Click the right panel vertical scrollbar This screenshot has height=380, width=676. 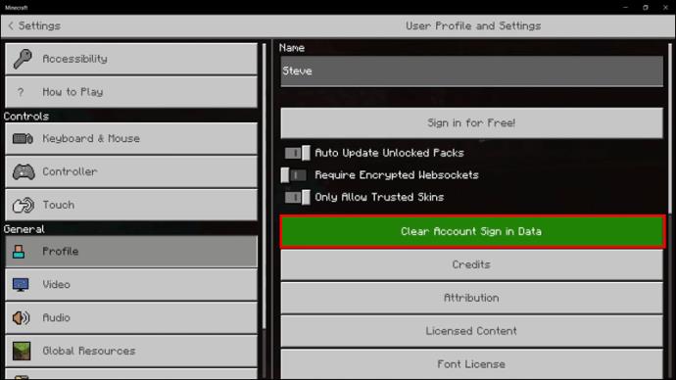click(670, 128)
